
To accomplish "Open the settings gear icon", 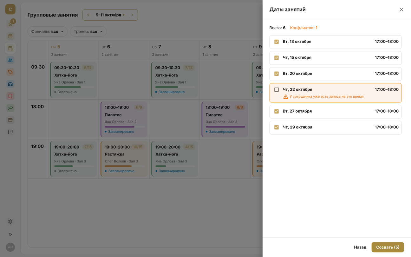I will [10, 221].
